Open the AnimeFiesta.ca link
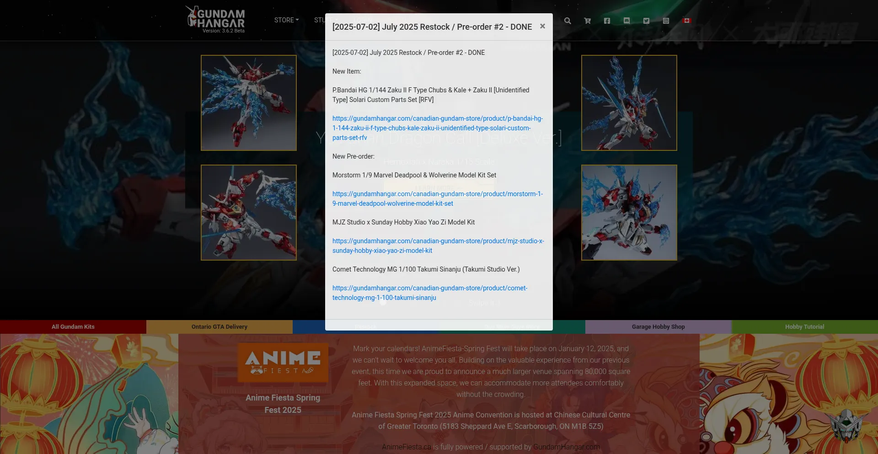878x454 pixels. (407, 447)
